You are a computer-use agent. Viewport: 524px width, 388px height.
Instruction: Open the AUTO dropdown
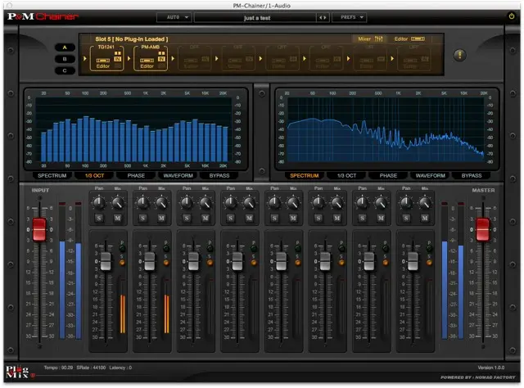point(174,17)
